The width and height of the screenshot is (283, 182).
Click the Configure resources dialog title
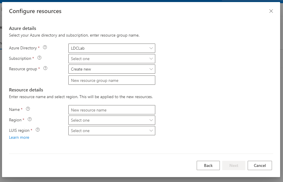(35, 11)
